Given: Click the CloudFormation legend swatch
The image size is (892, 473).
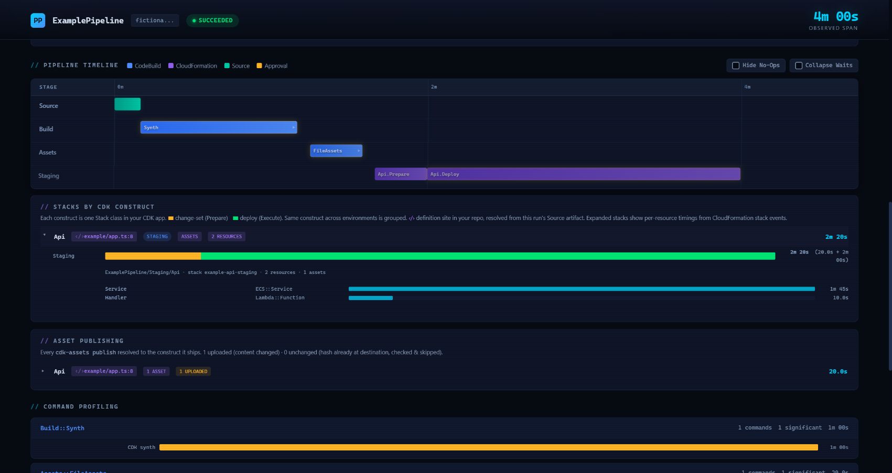Looking at the screenshot, I should [x=171, y=65].
